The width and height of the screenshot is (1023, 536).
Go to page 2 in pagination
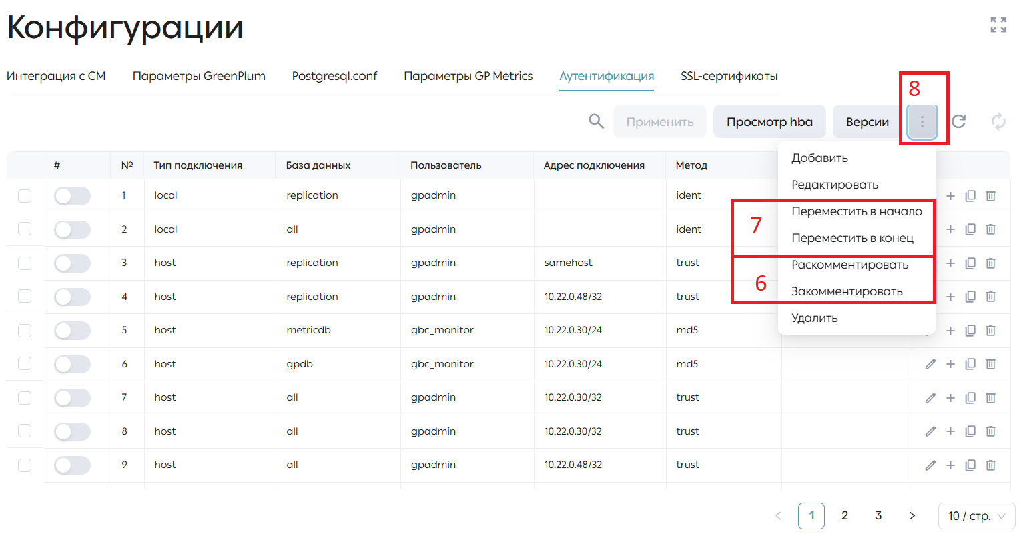(845, 515)
